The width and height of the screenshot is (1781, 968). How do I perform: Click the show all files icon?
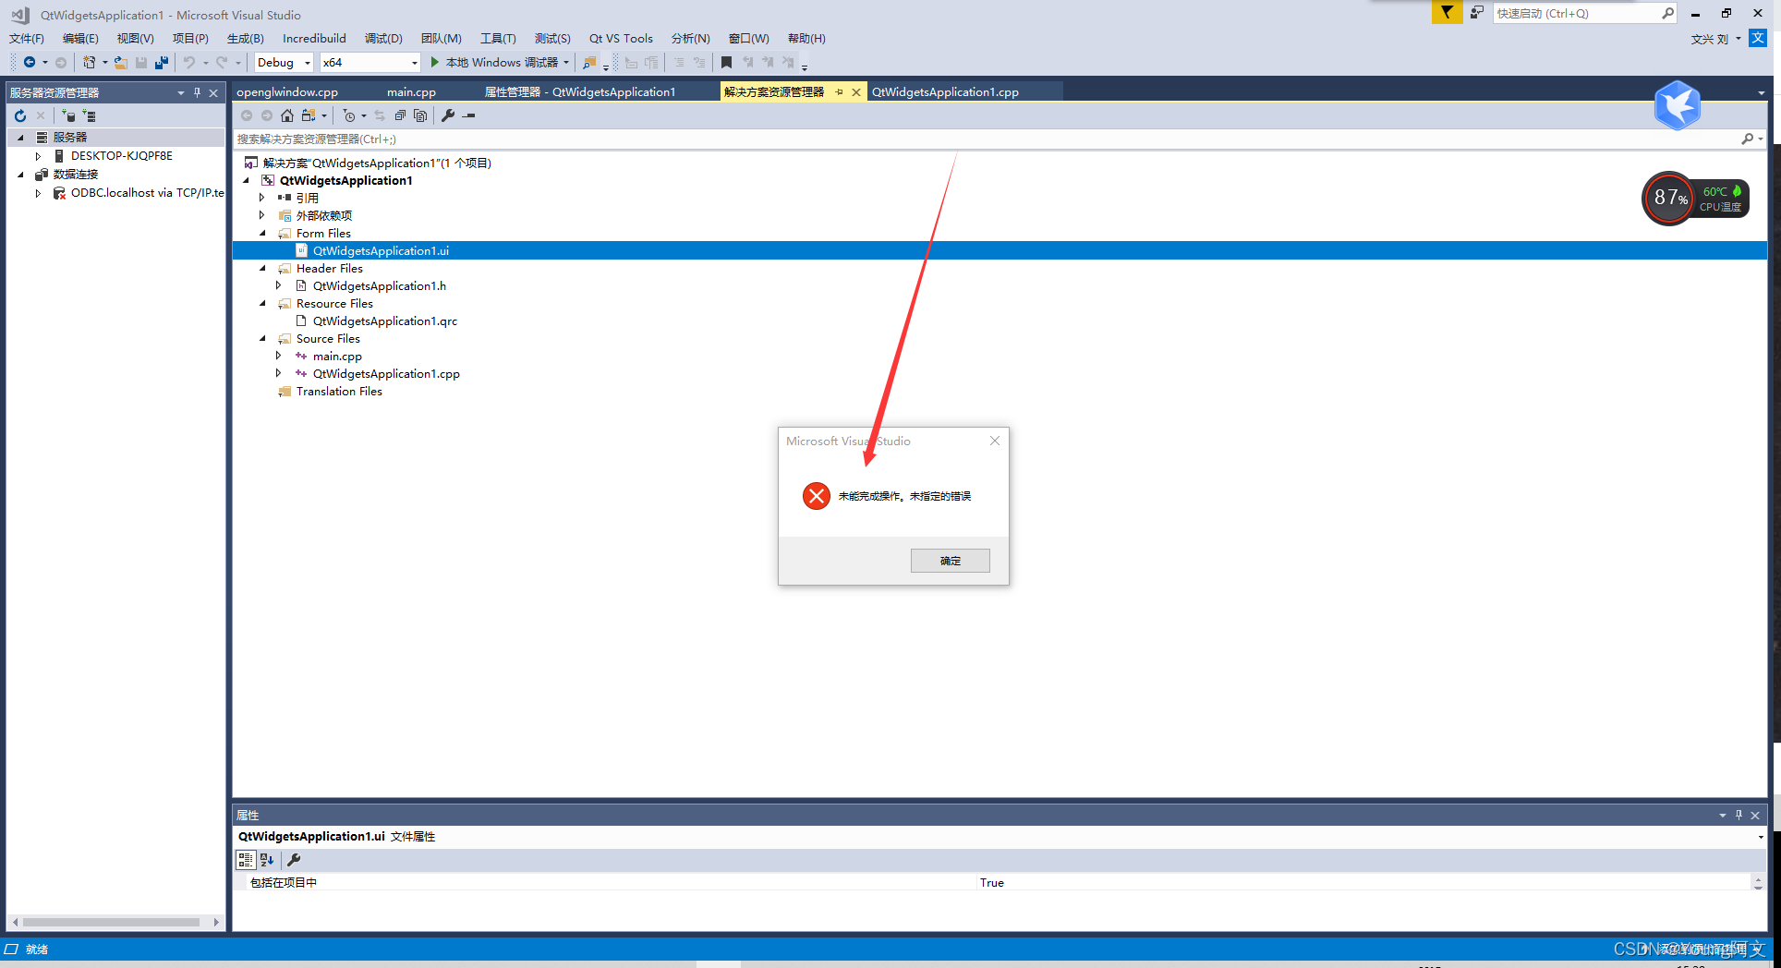point(420,115)
